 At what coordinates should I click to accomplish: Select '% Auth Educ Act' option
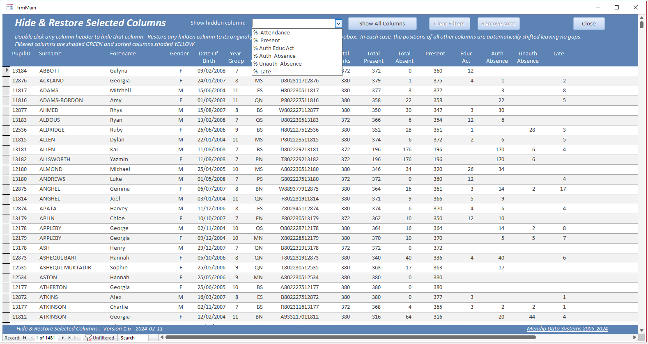coord(297,48)
